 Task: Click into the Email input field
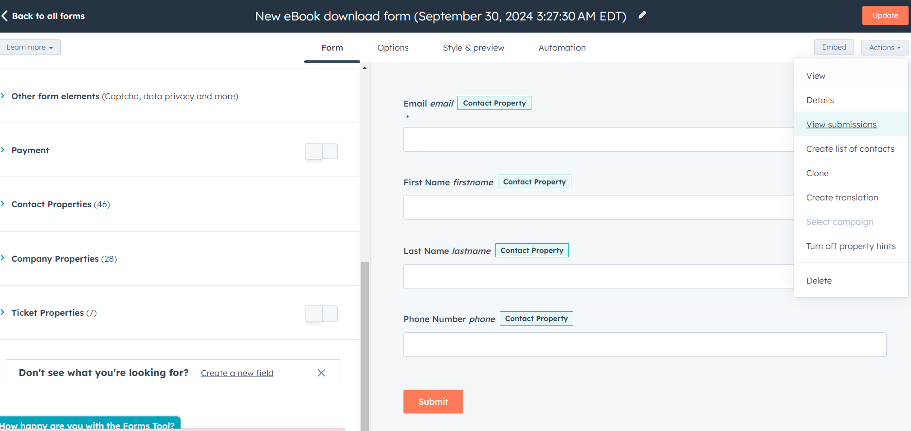coord(599,140)
